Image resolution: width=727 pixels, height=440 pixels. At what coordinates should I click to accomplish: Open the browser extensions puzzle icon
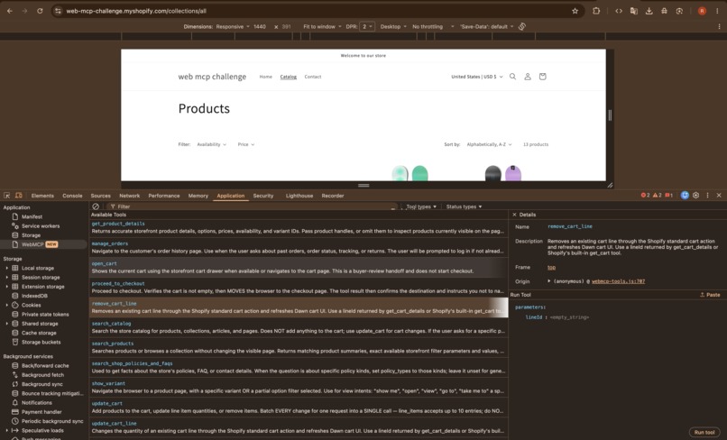click(596, 11)
